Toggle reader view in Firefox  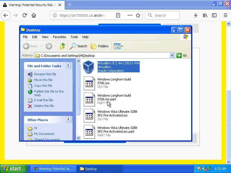(118, 15)
